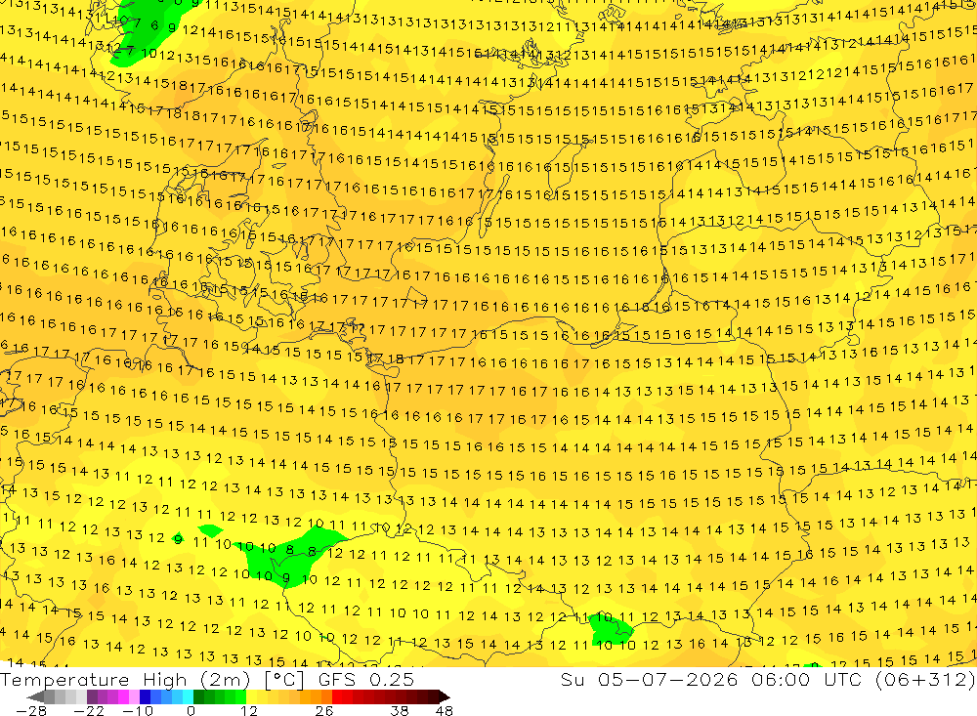Screen dimensions: 977x716
Task: Click the '26' label under the color scale
Action: pos(324,711)
